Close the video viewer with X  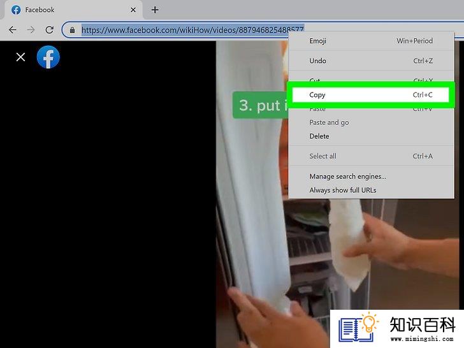20,57
